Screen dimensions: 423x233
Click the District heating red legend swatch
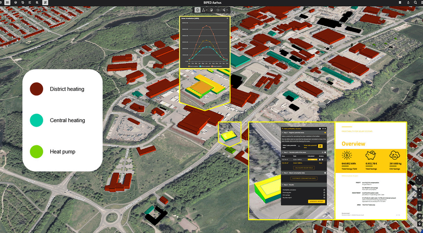point(37,89)
